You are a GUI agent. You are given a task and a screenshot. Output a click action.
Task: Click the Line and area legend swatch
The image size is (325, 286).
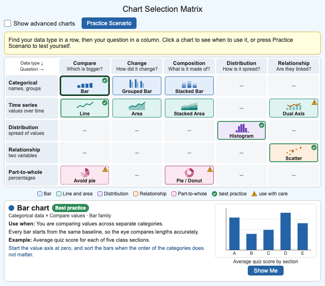(x=59, y=194)
